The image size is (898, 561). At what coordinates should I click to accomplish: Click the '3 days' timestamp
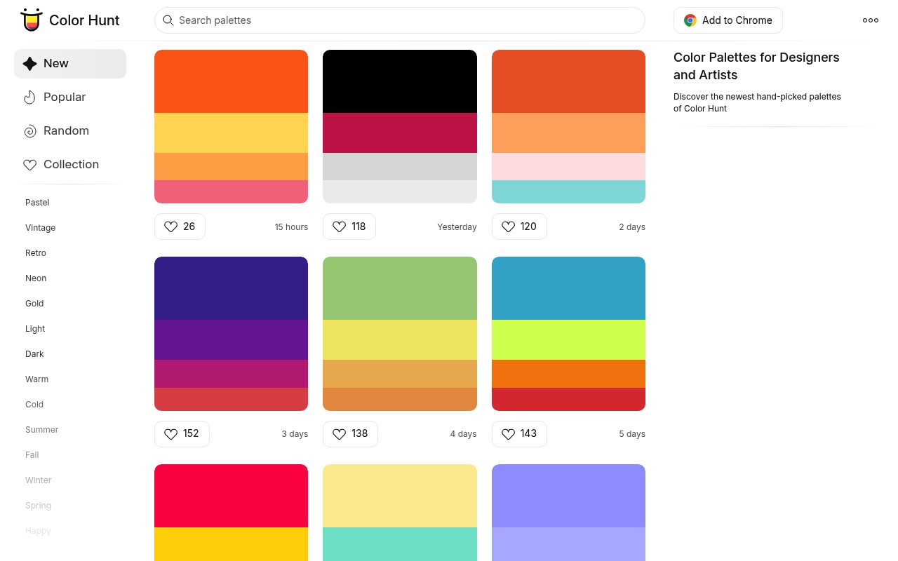click(295, 434)
